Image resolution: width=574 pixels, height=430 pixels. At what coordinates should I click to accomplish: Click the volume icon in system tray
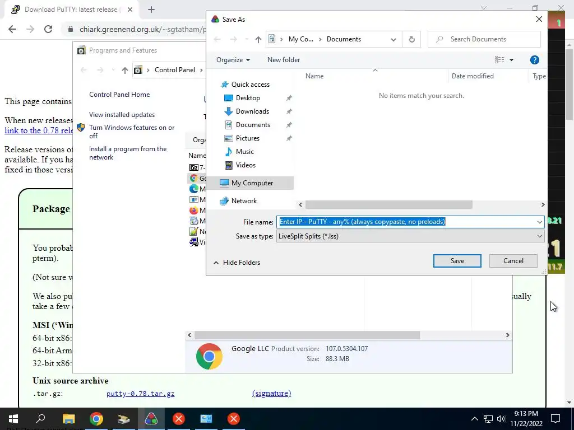pyautogui.click(x=501, y=419)
